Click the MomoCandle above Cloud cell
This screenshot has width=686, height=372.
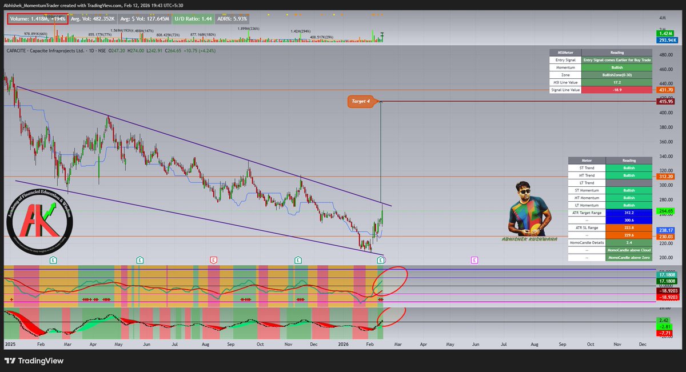tap(629, 250)
